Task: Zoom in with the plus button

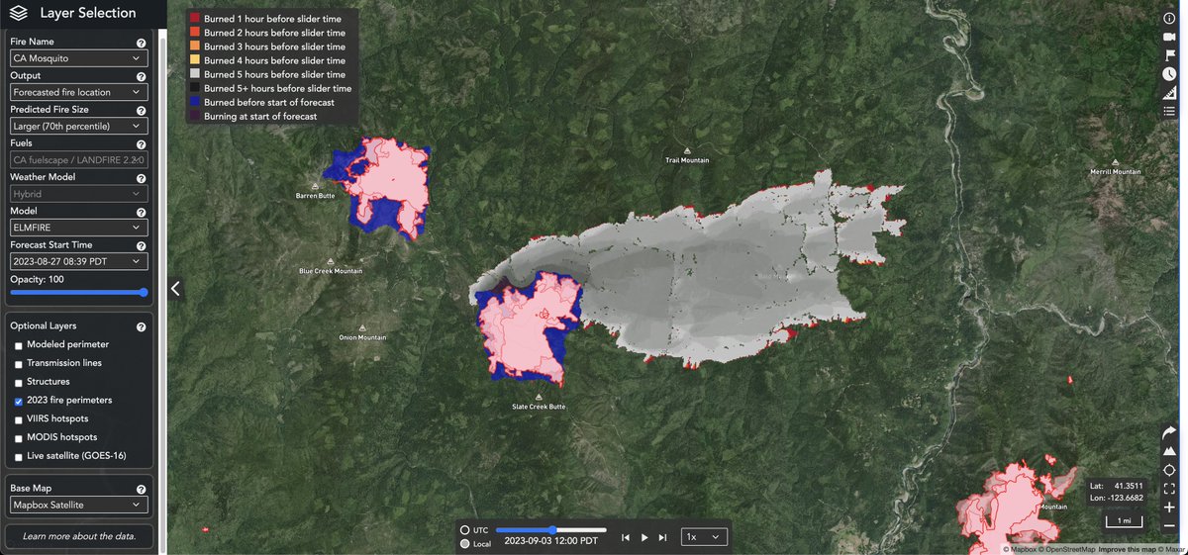Action: tap(1169, 508)
